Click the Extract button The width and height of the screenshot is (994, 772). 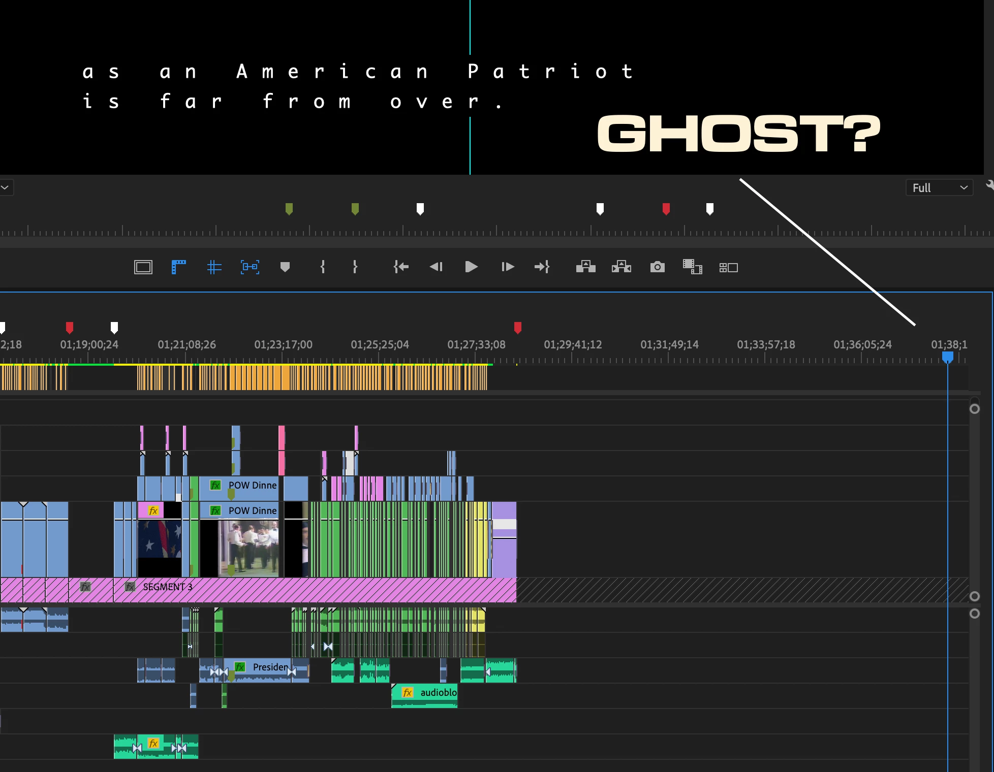click(x=621, y=267)
